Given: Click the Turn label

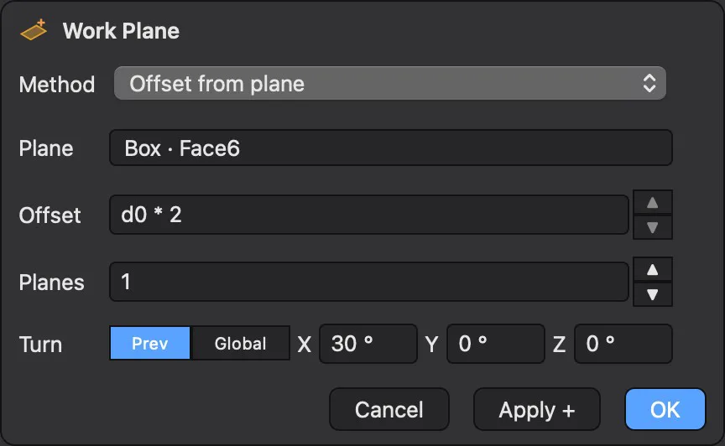Looking at the screenshot, I should pyautogui.click(x=40, y=345).
